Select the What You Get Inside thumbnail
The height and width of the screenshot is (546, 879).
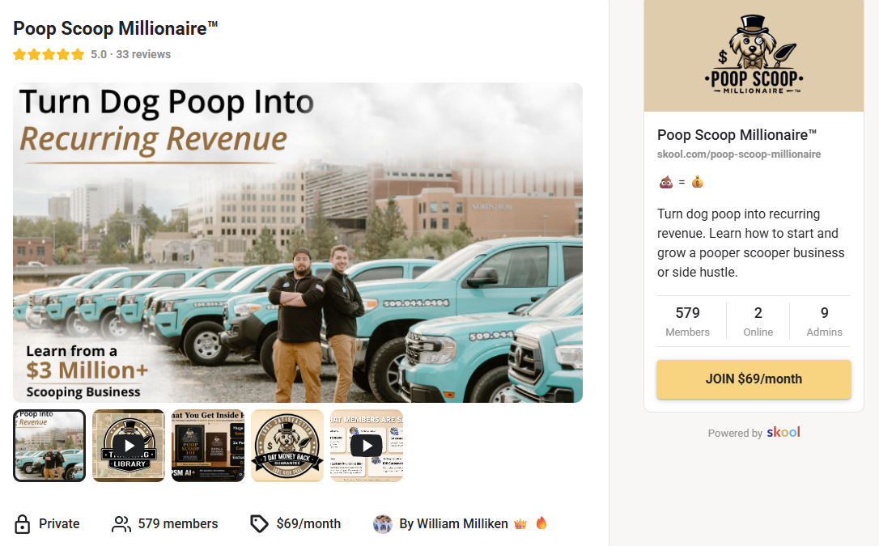pyautogui.click(x=208, y=446)
